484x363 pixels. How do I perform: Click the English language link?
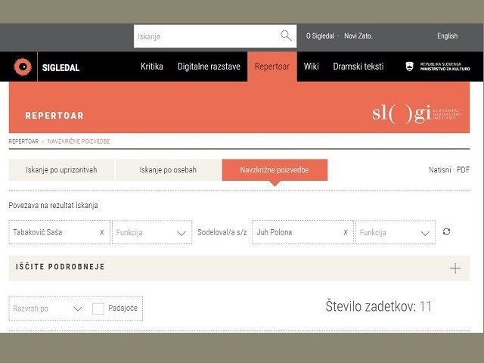[447, 36]
